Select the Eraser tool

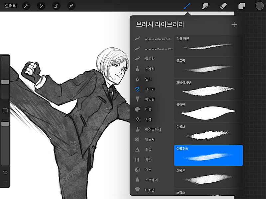tap(223, 6)
